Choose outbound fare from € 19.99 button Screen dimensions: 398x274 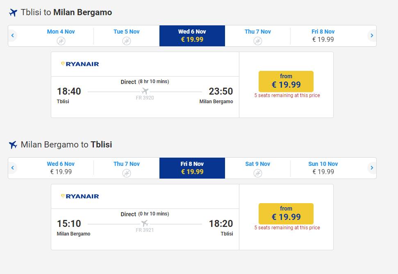286,82
